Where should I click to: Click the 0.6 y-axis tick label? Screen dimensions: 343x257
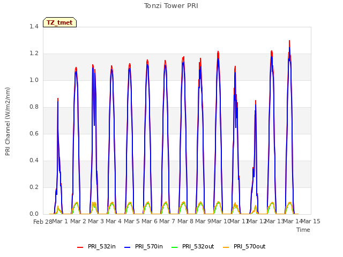34,133
